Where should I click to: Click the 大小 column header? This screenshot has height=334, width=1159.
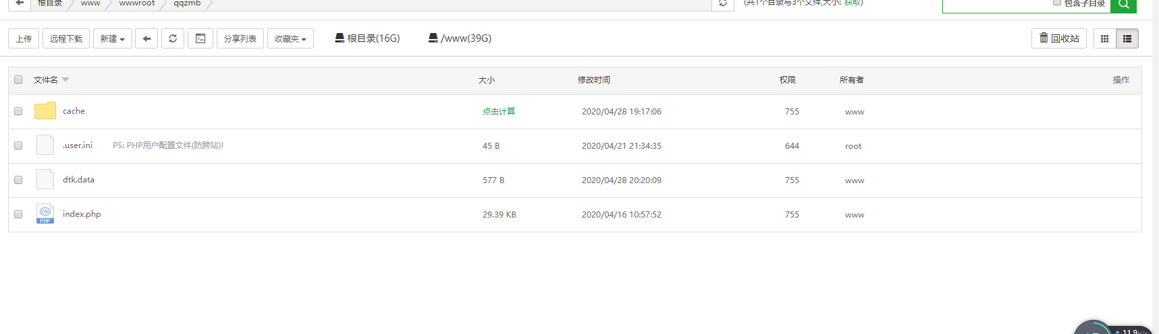point(487,80)
